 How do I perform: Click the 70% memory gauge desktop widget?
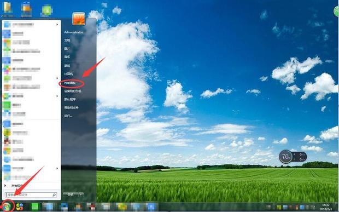[x=293, y=157]
